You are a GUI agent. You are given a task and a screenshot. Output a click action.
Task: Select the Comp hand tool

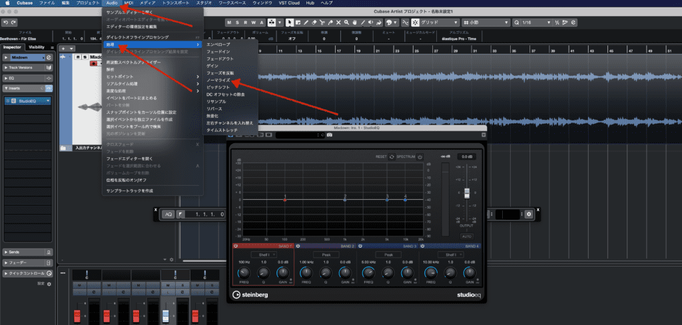[354, 22]
